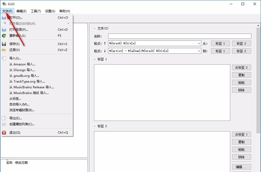The width and height of the screenshot is (261, 172).
Task: Collapse the 文件(I) section
Action: (x=95, y=28)
